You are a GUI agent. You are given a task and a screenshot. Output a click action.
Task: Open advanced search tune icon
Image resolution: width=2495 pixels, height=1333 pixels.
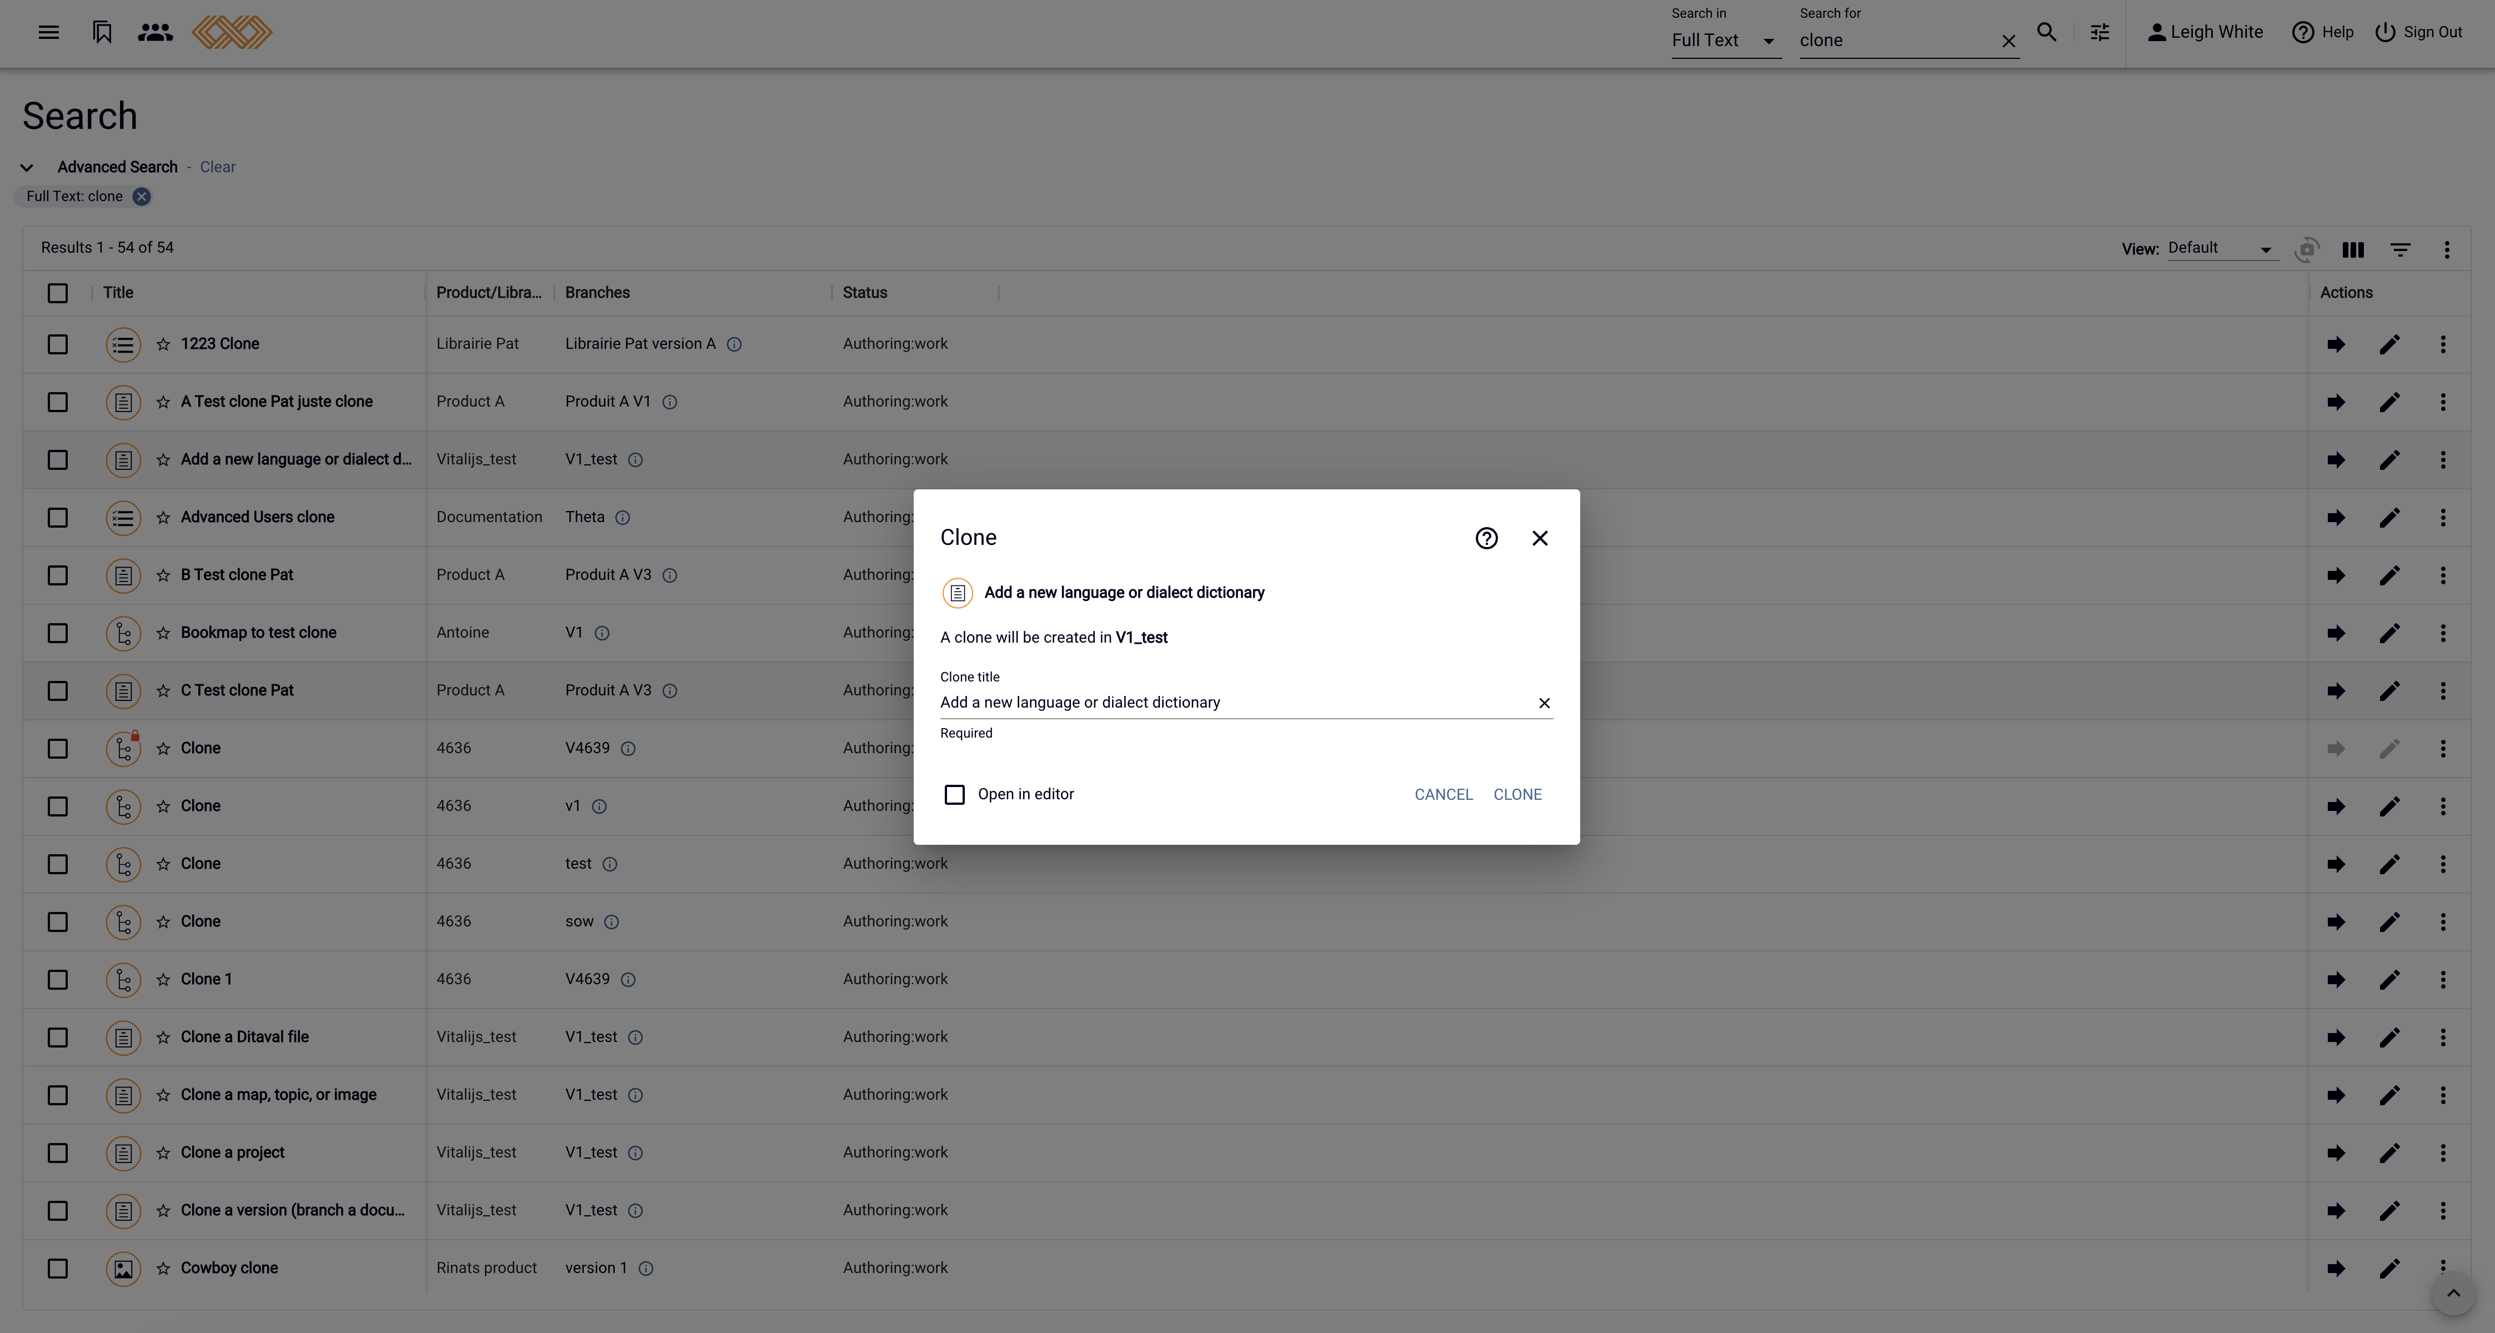click(x=2100, y=32)
